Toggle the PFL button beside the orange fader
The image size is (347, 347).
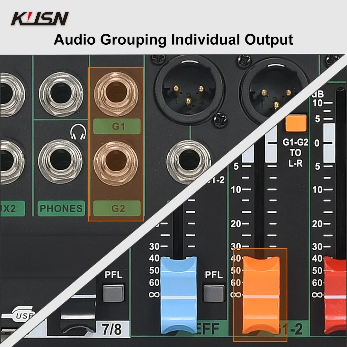click(x=214, y=293)
